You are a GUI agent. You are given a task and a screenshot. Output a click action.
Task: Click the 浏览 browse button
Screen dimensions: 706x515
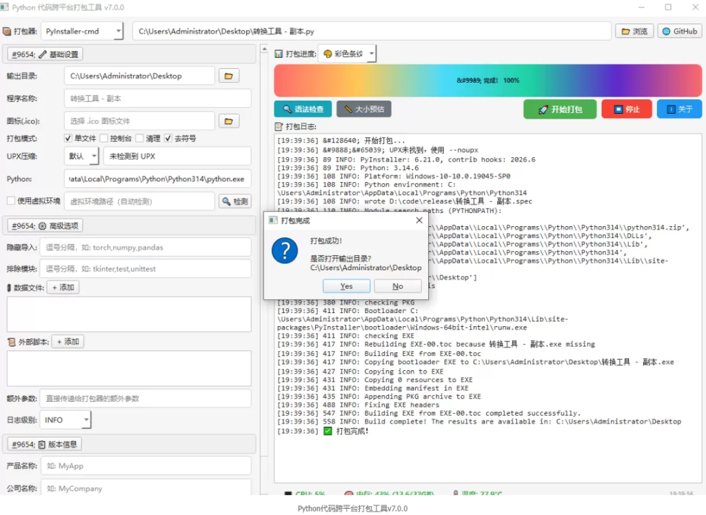tap(634, 31)
